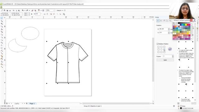Image resolution: width=199 pixels, height=112 pixels.
Task: Select the Shape tool
Action: (2, 21)
